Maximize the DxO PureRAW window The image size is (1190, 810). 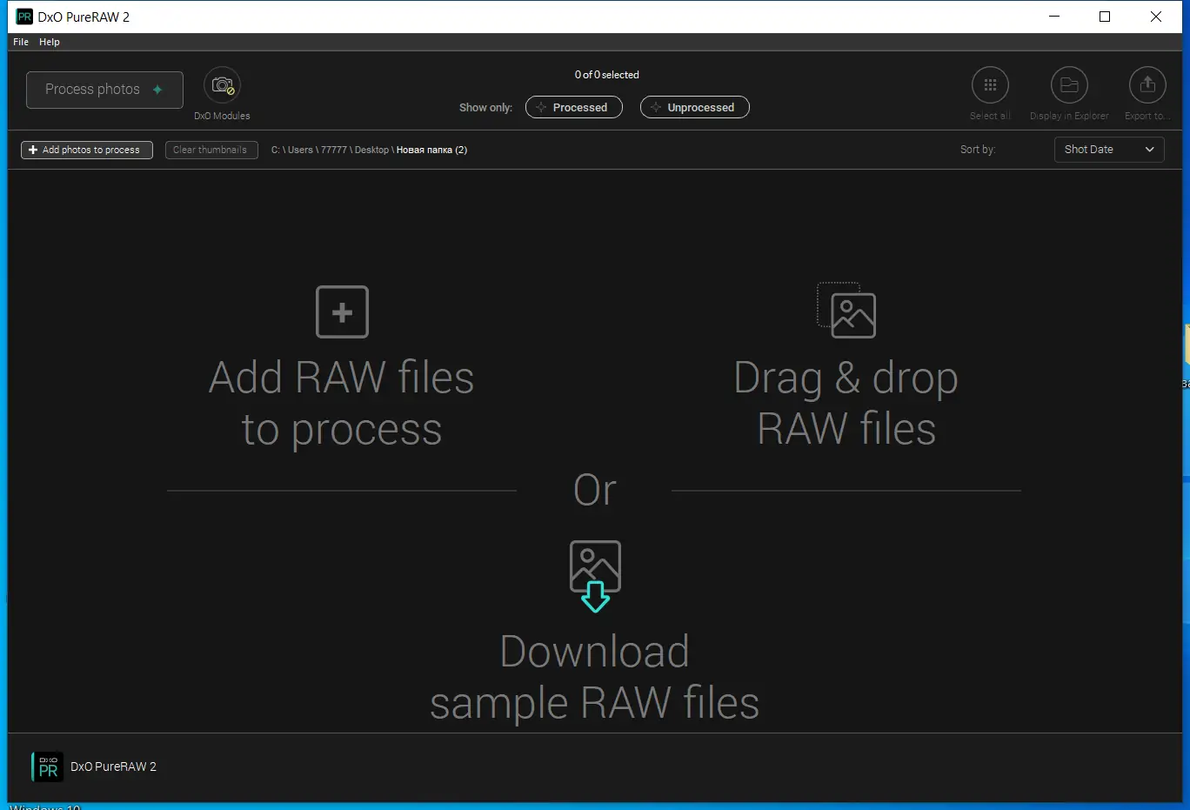pos(1105,17)
